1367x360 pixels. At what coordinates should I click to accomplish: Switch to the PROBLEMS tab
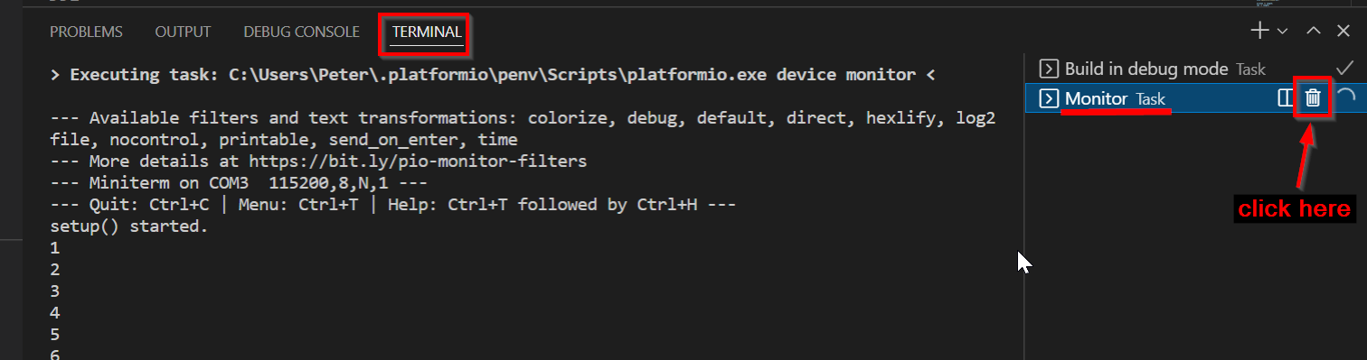[86, 32]
